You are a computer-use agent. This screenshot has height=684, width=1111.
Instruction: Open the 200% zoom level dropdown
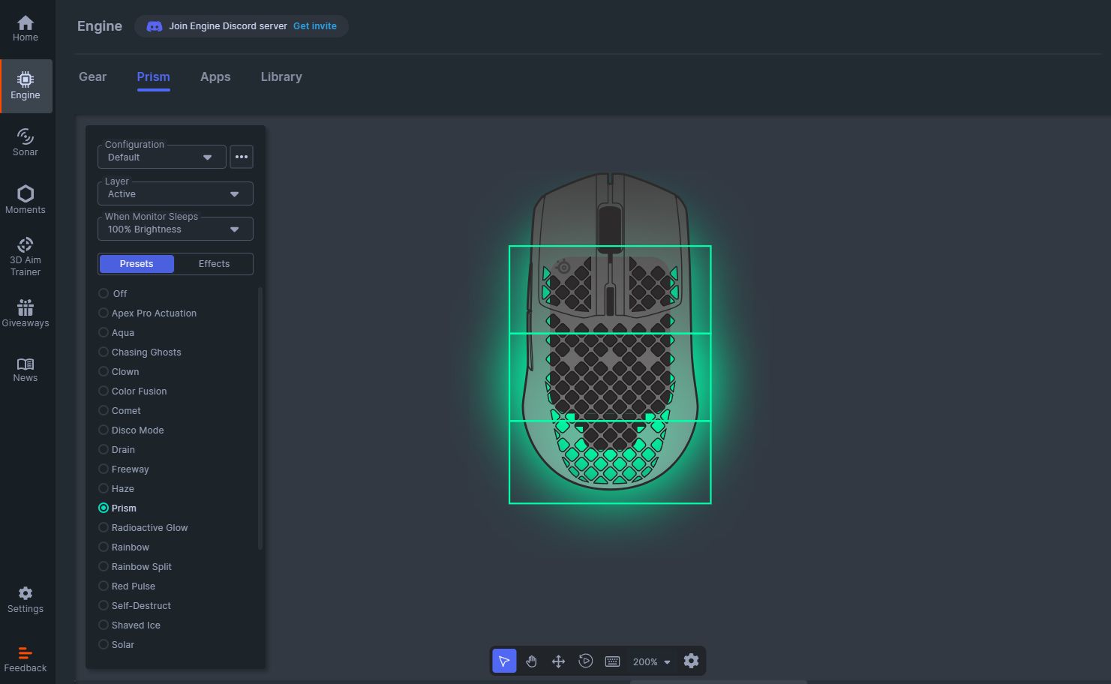(651, 661)
